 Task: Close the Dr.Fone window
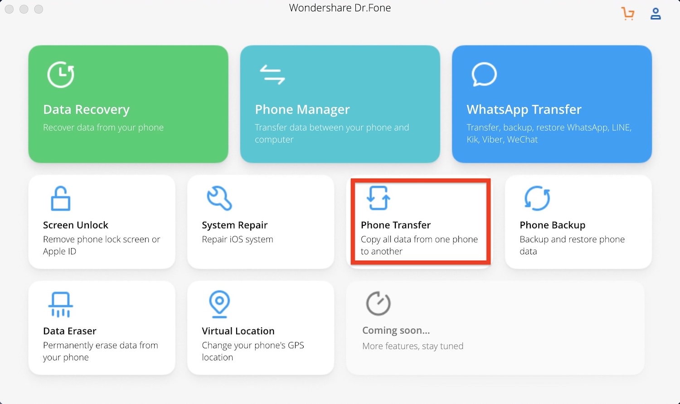tap(9, 9)
